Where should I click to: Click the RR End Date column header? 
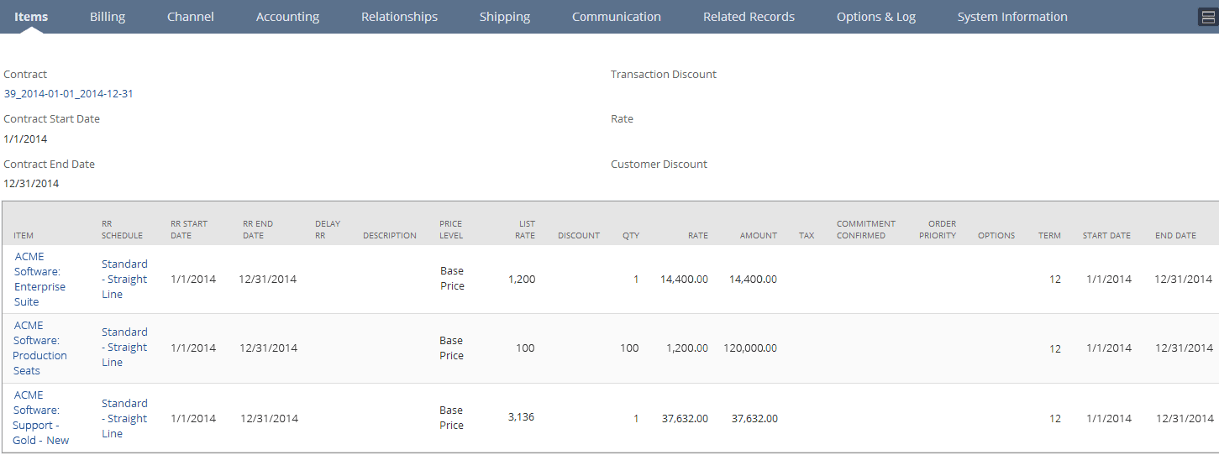(x=258, y=230)
